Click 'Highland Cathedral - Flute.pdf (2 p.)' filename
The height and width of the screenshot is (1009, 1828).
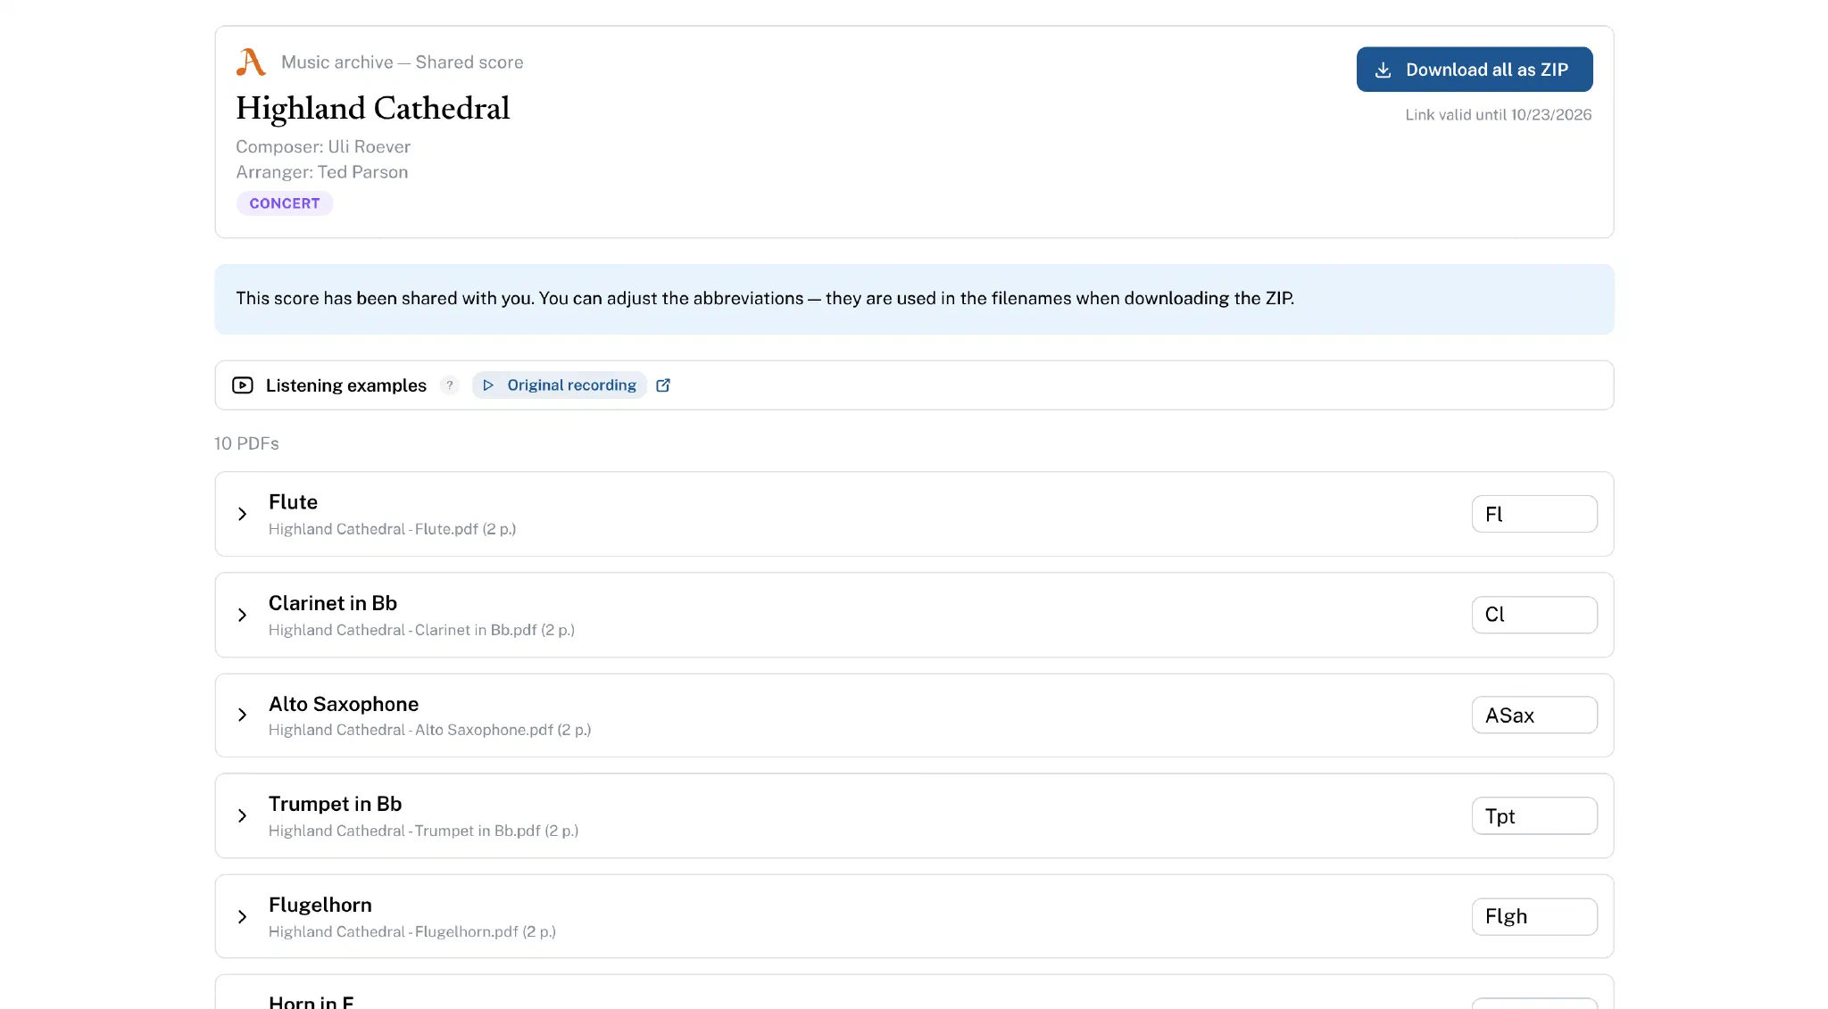pos(393,529)
